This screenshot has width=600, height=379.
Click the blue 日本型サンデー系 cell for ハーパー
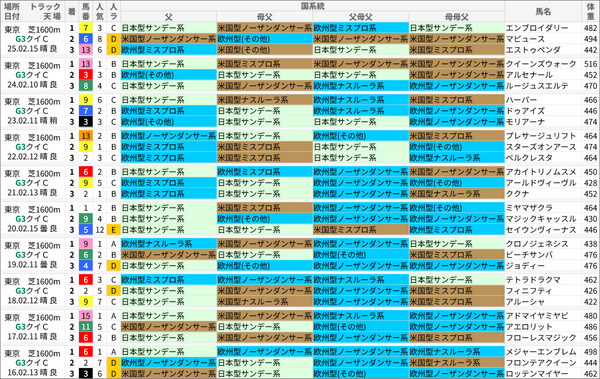pyautogui.click(x=168, y=100)
